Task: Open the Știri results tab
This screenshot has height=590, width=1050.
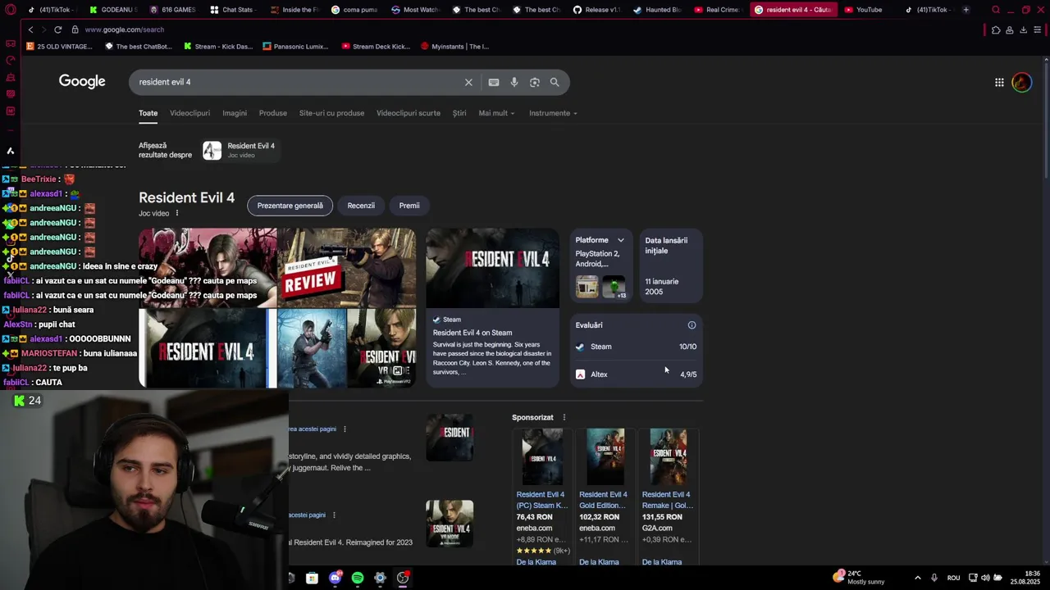Action: (x=459, y=113)
